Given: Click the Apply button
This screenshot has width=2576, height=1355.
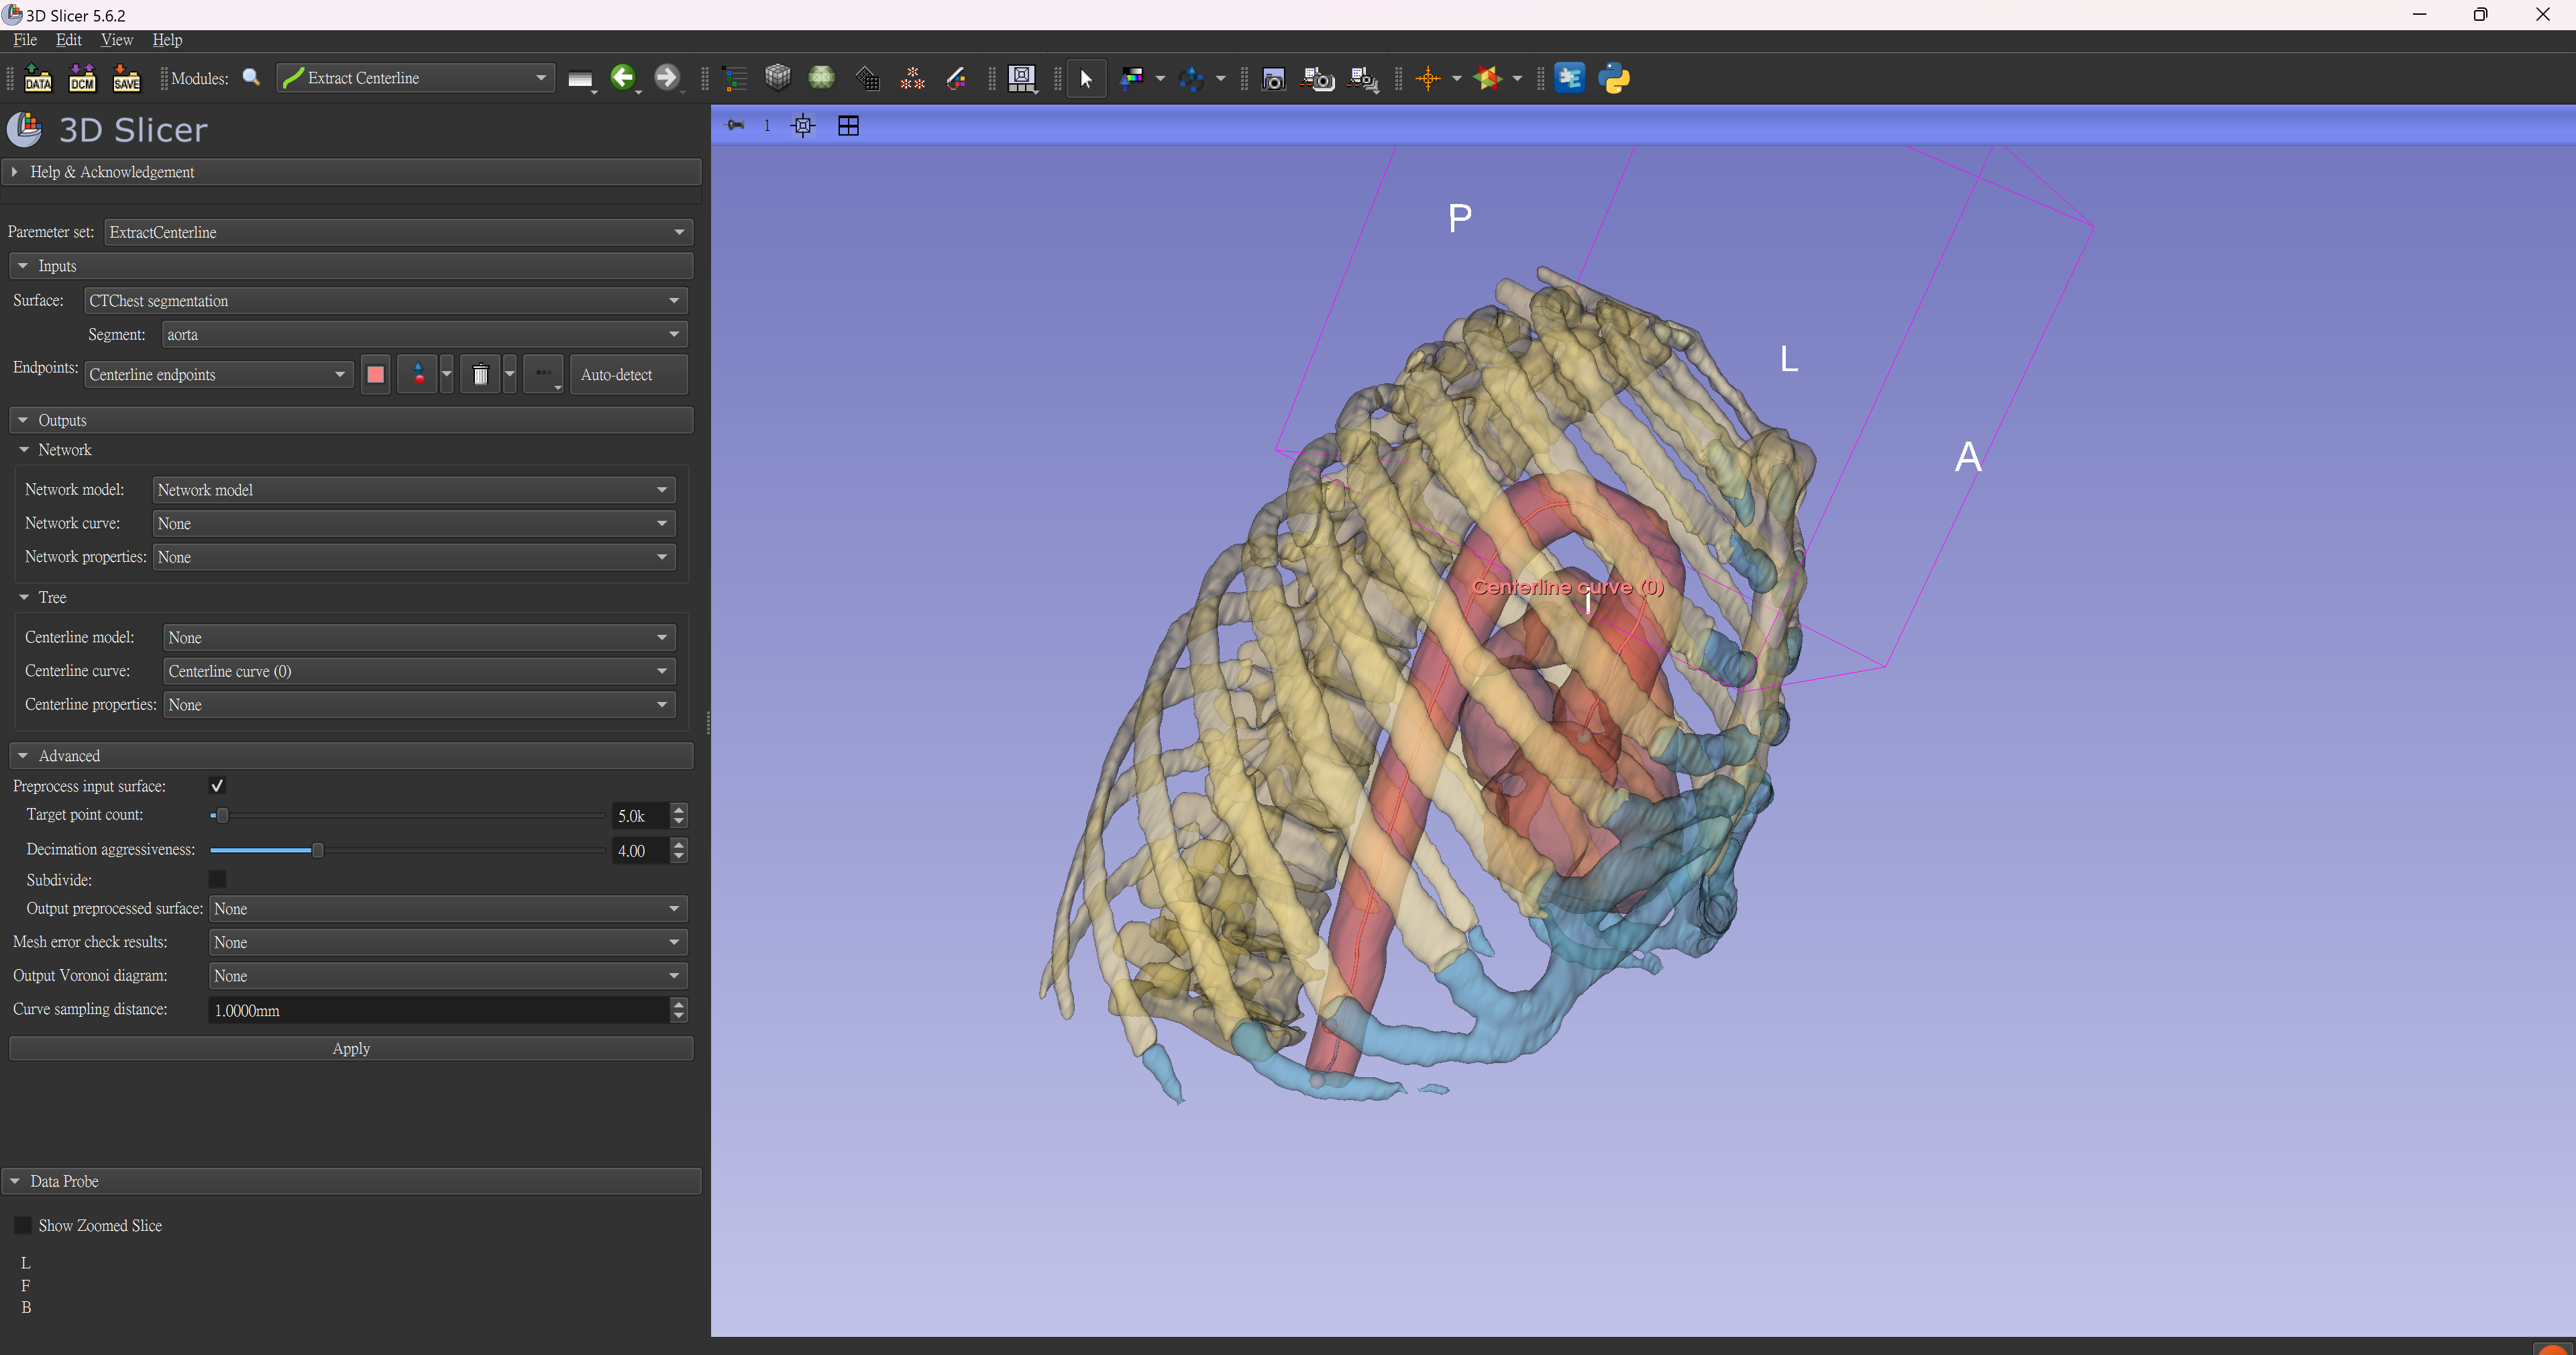Looking at the screenshot, I should click(351, 1048).
